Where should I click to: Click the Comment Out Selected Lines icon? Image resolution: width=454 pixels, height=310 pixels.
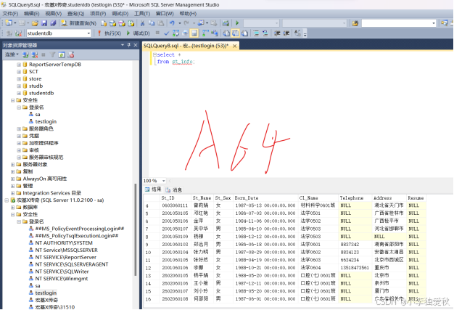click(256, 33)
